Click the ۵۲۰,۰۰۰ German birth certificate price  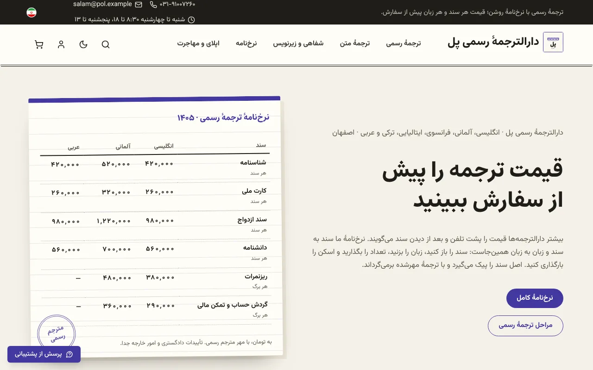tap(116, 164)
